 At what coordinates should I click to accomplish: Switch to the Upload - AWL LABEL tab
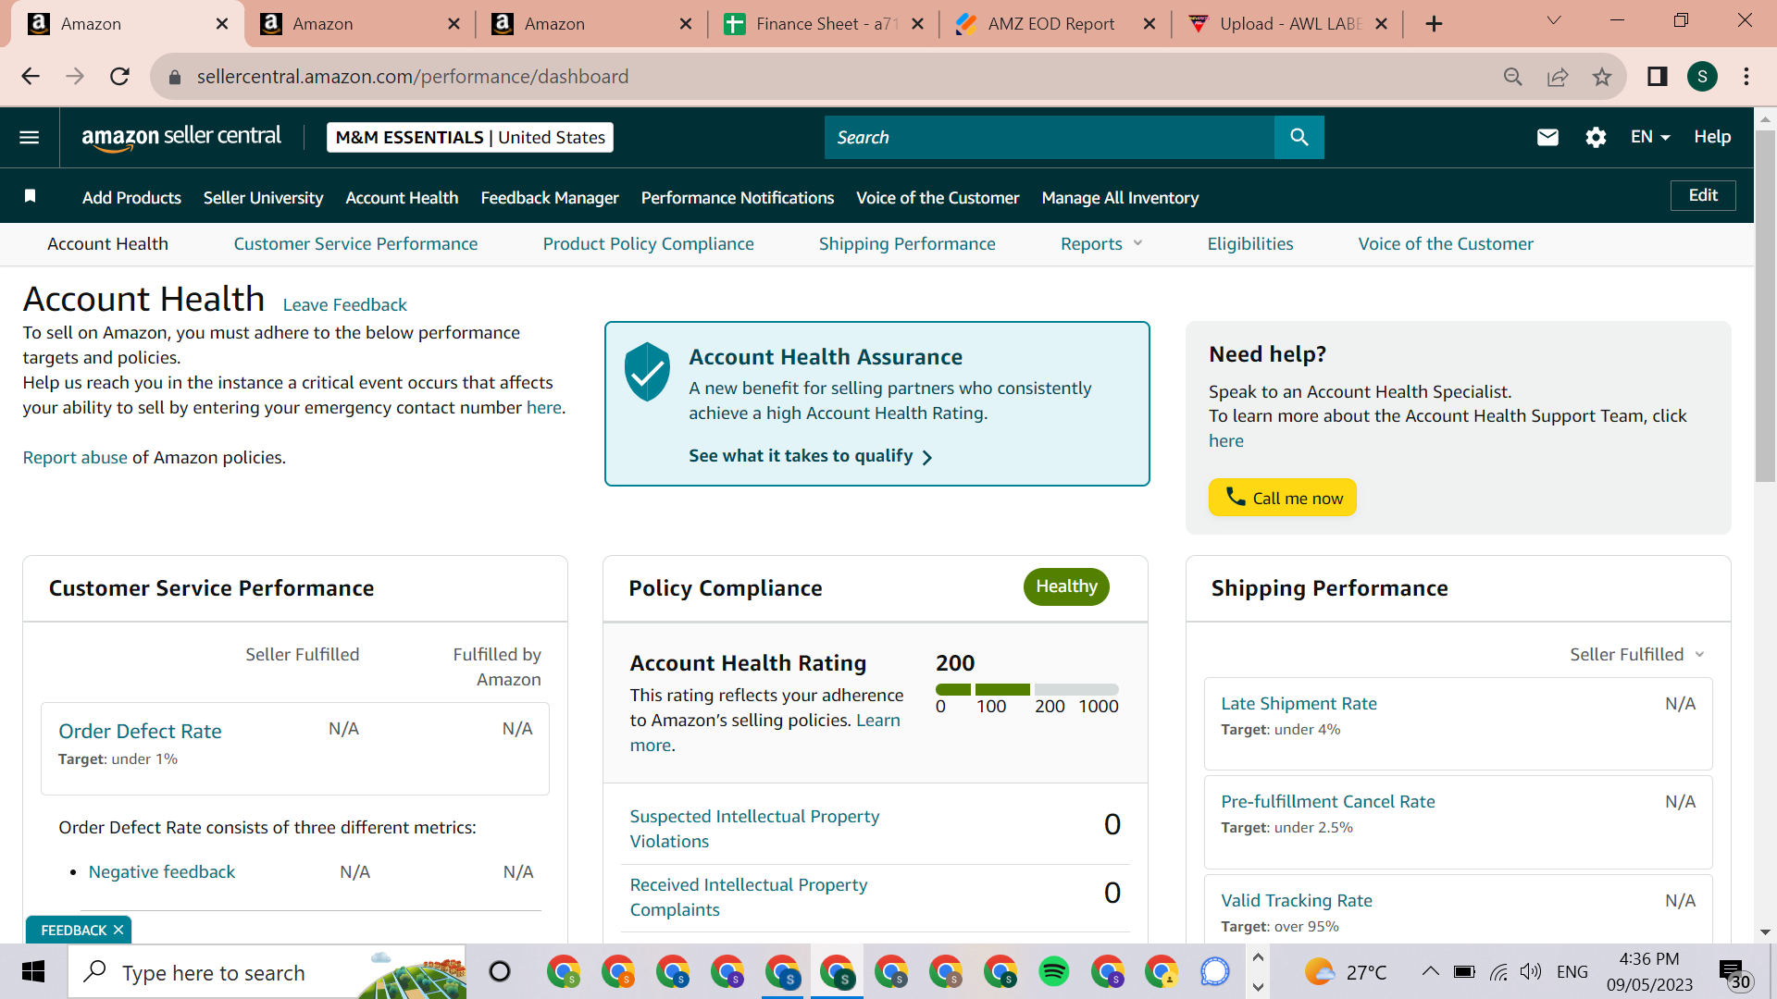click(1287, 24)
